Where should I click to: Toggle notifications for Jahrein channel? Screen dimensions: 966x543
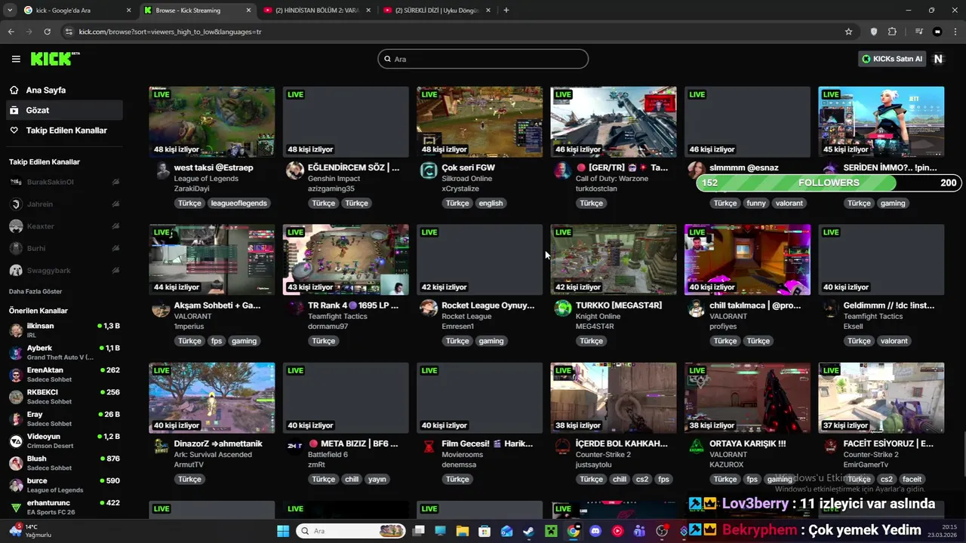[x=115, y=204]
